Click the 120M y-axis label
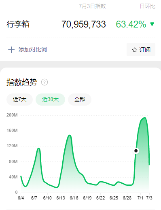This screenshot has height=210, width=161. pyautogui.click(x=12, y=146)
